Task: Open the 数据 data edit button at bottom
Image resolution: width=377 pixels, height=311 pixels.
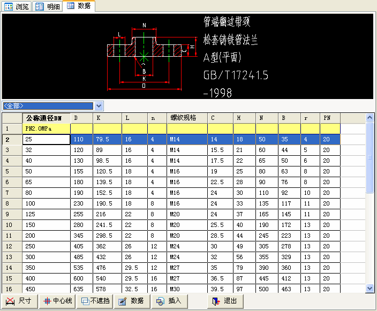Action: 132,301
